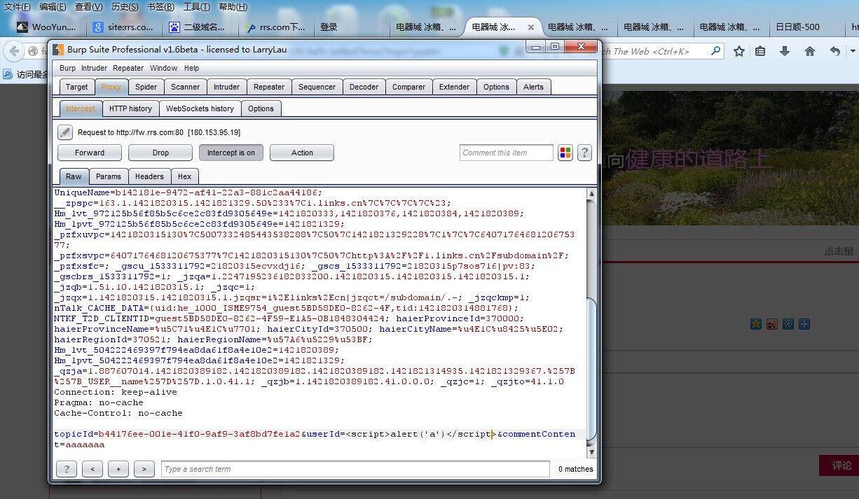The height and width of the screenshot is (499, 859).
Task: Switch request view to Params tab
Action: 109,176
